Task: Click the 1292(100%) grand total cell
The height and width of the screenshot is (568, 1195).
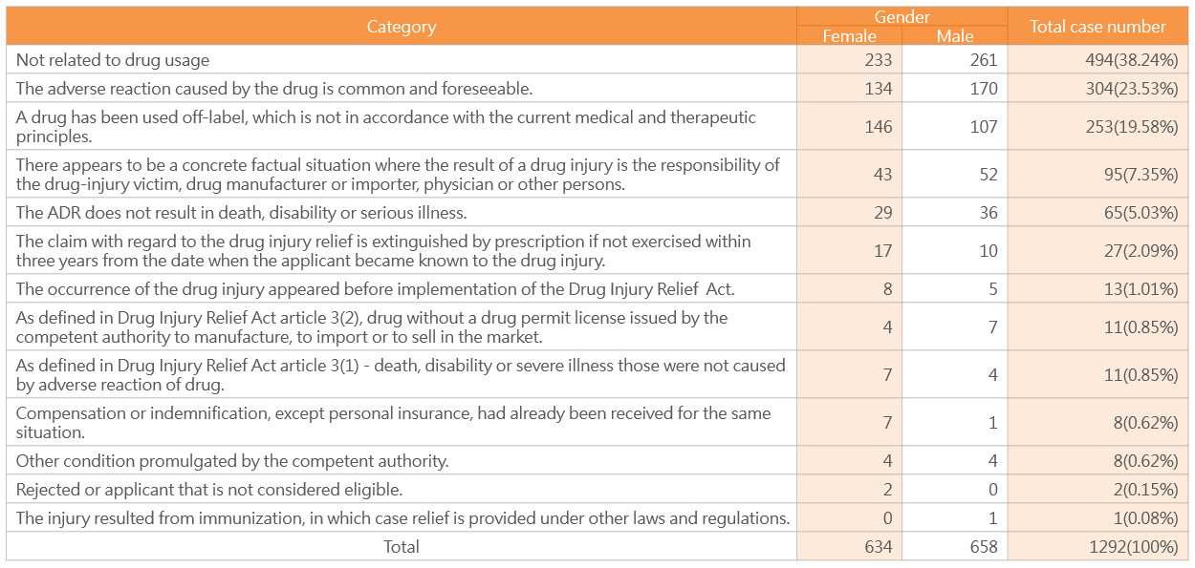Action: coord(1097,546)
